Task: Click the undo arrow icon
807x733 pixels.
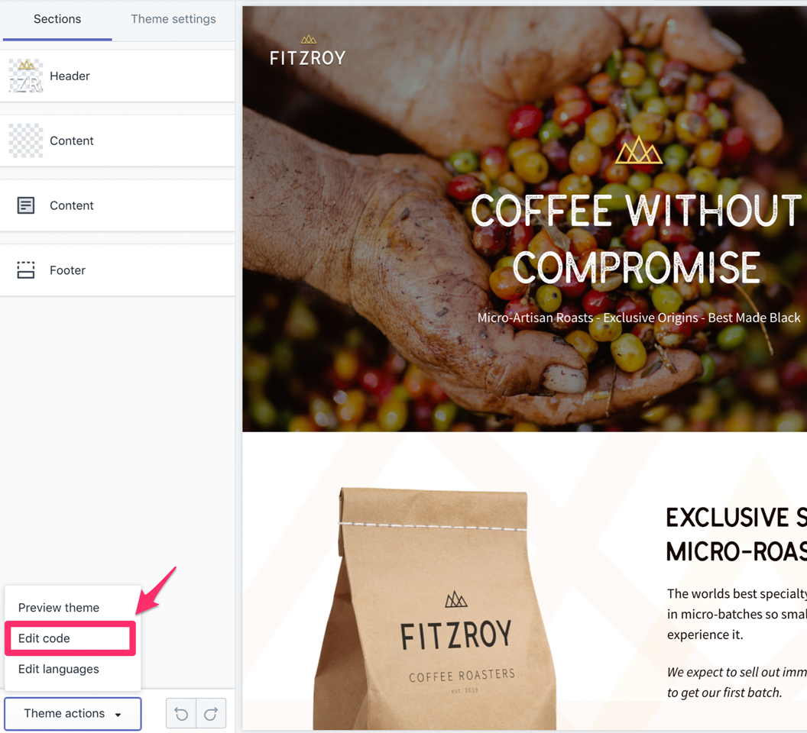Action: coord(181,713)
